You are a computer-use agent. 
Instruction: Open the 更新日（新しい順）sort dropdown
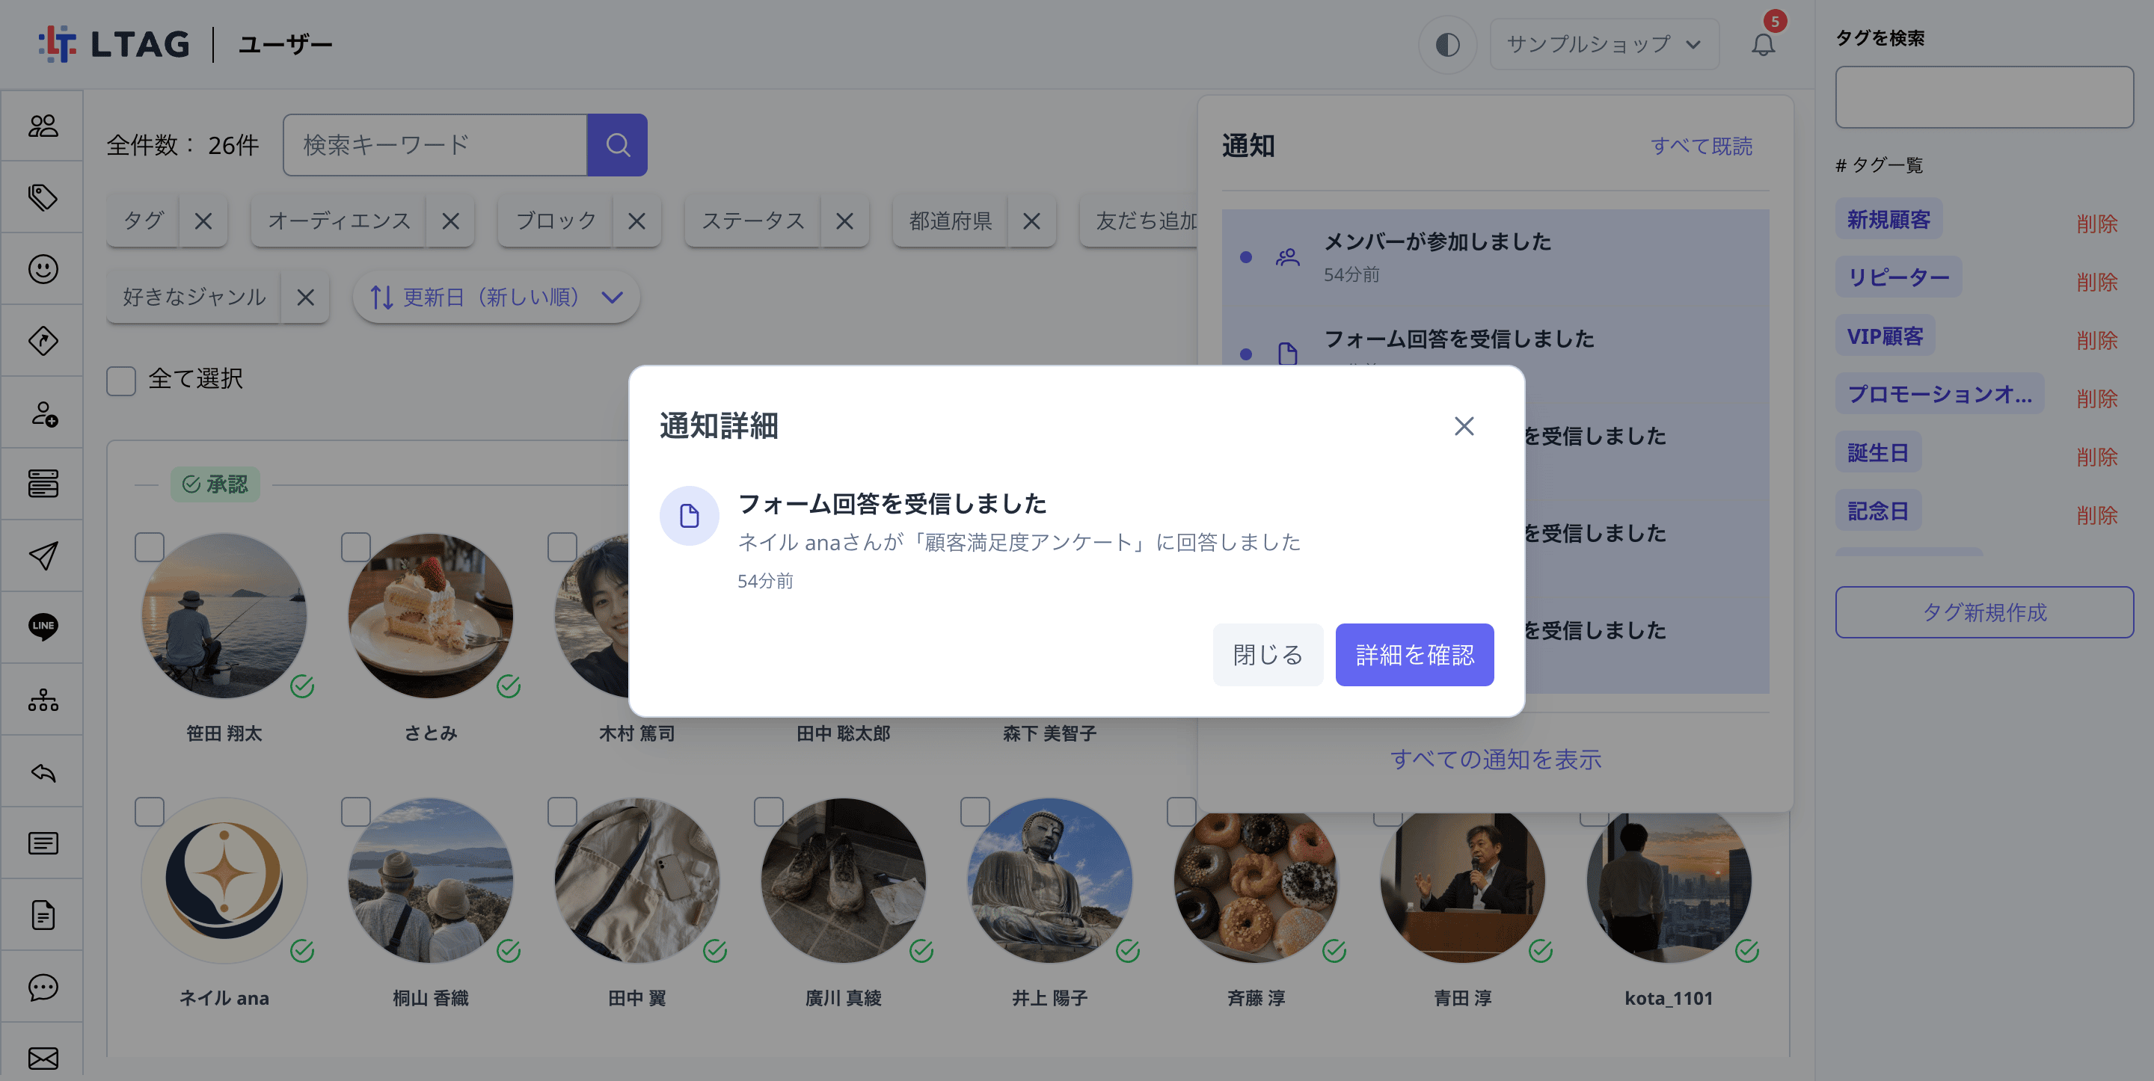point(497,297)
